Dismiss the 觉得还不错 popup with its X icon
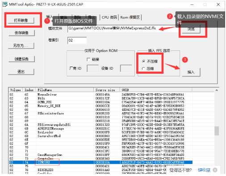Image resolution: width=226 pixels, height=176 pixels. point(215,170)
